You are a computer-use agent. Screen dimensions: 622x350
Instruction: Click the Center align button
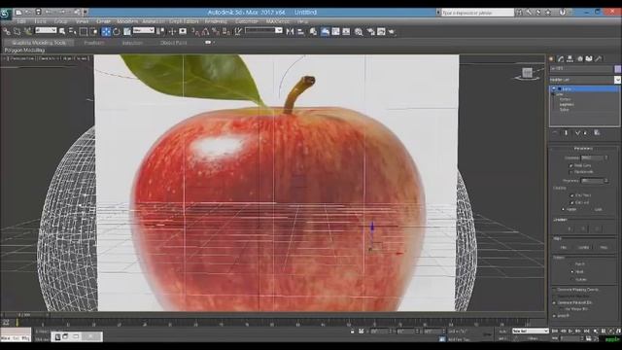(x=583, y=247)
